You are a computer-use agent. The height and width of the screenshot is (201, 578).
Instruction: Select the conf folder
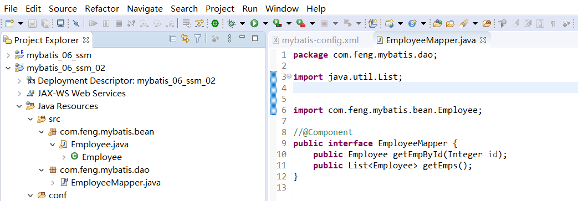[x=58, y=195]
